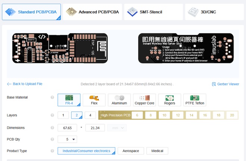
Task: Pick the Aerospace product type
Action: (x=130, y=151)
